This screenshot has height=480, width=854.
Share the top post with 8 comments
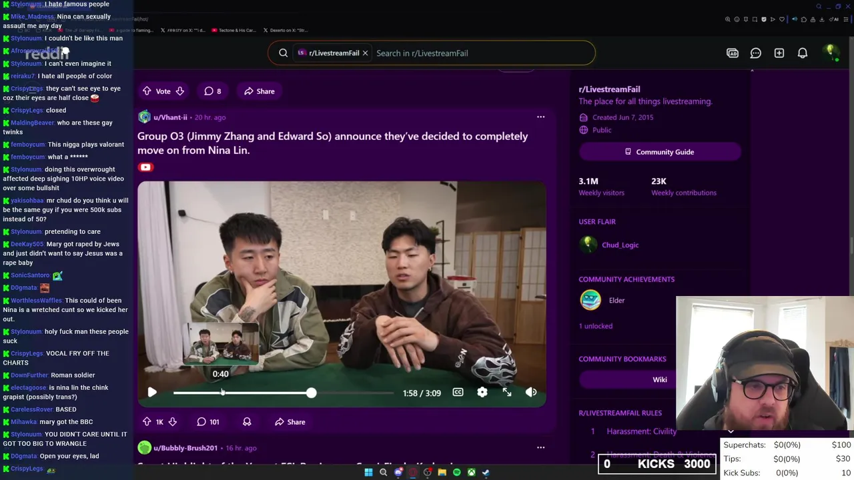point(259,91)
